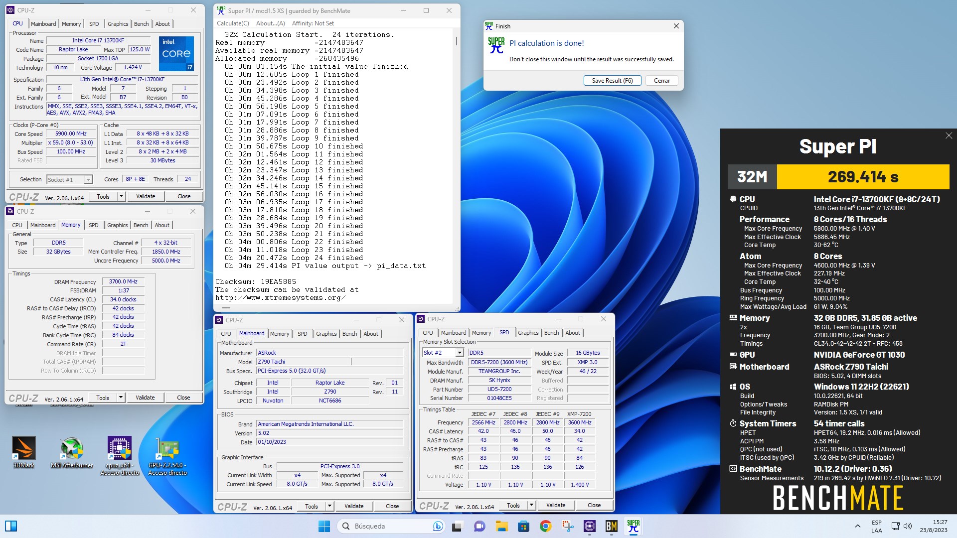Switch to BenchMate taskbar icon
This screenshot has width=957, height=538.
click(612, 526)
